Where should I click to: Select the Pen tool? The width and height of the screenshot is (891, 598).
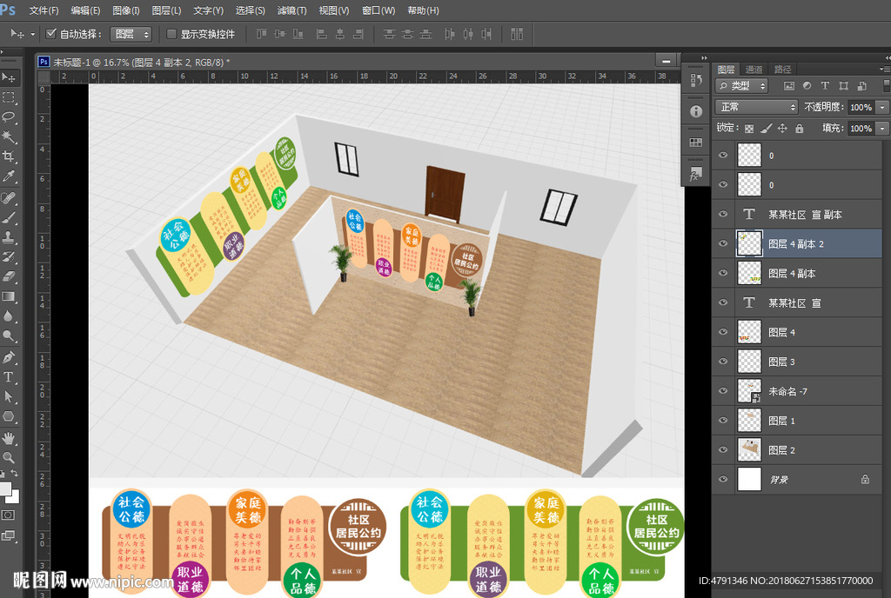pyautogui.click(x=9, y=357)
